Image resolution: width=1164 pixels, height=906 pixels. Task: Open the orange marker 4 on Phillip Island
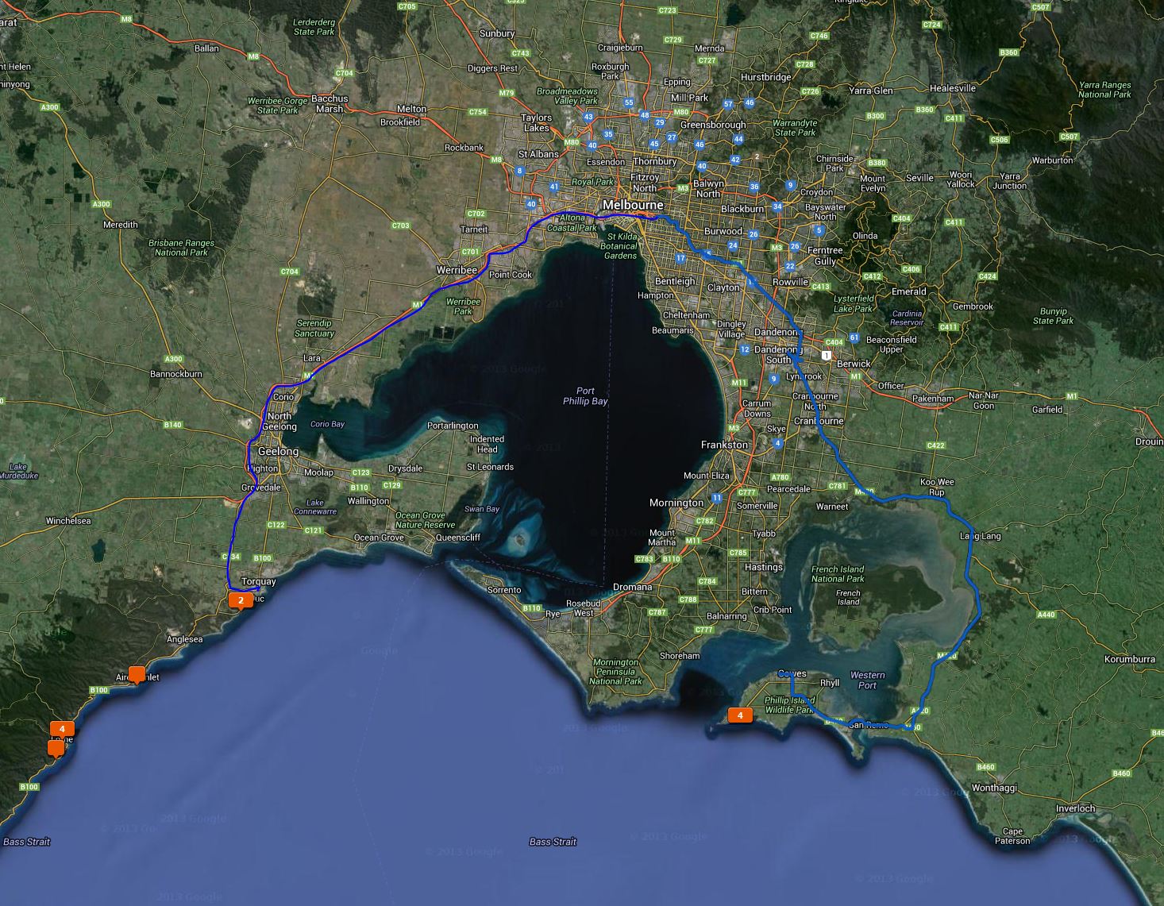tap(740, 715)
